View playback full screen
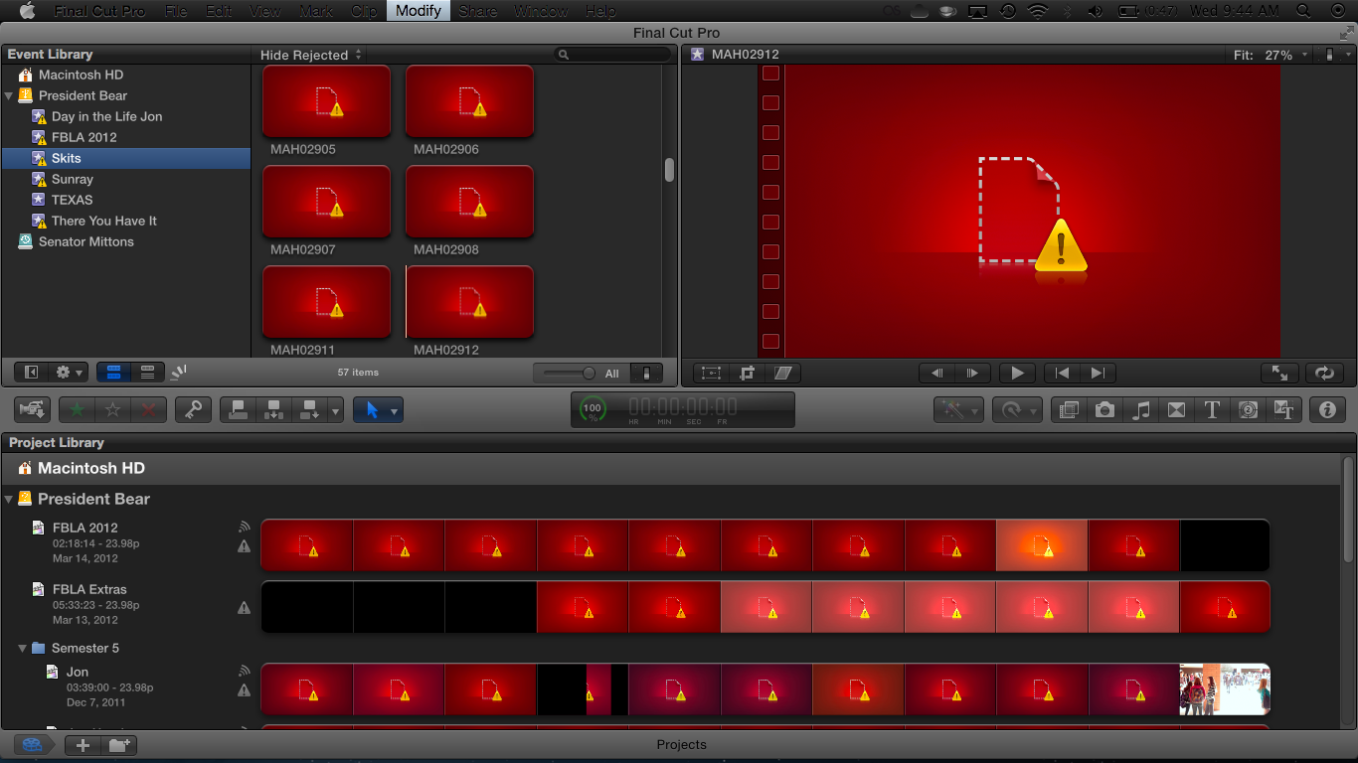1358x763 pixels. 1279,374
